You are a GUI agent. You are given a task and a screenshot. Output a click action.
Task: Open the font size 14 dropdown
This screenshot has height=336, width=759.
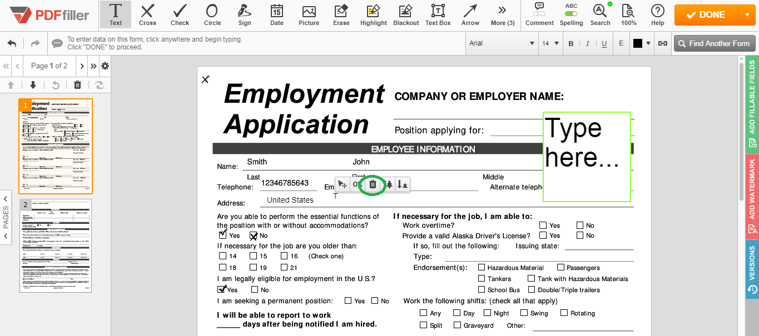pos(550,43)
